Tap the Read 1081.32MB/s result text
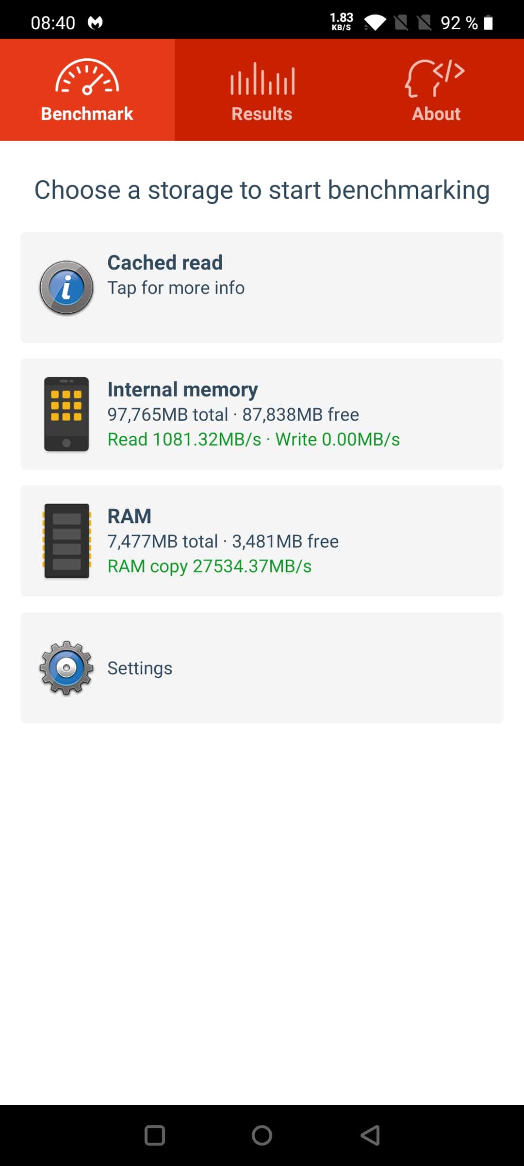 (184, 439)
